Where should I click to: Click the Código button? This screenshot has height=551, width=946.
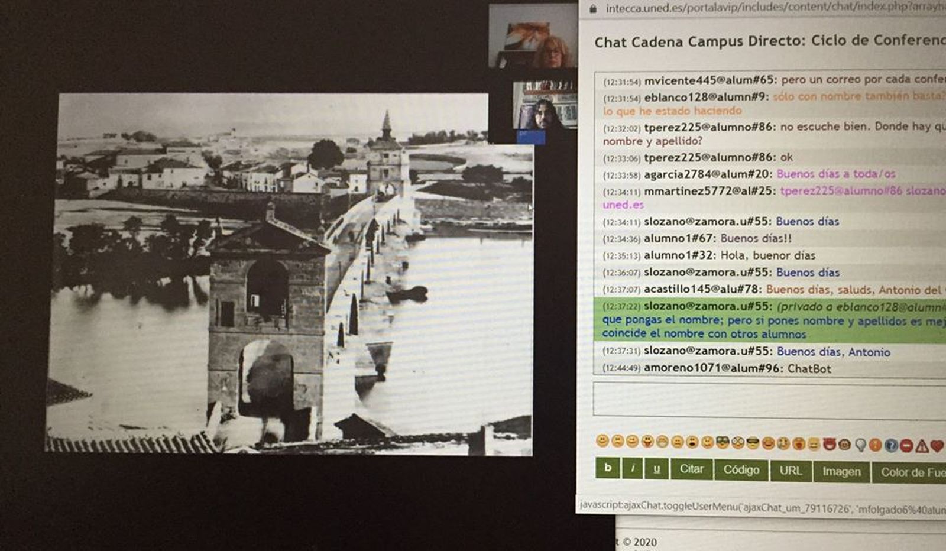tap(741, 470)
